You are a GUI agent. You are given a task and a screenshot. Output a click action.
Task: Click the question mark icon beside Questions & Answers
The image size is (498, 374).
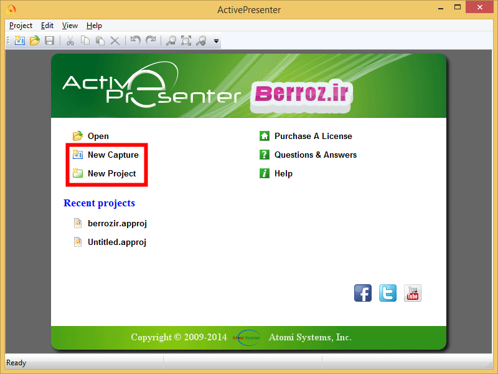[x=264, y=155]
